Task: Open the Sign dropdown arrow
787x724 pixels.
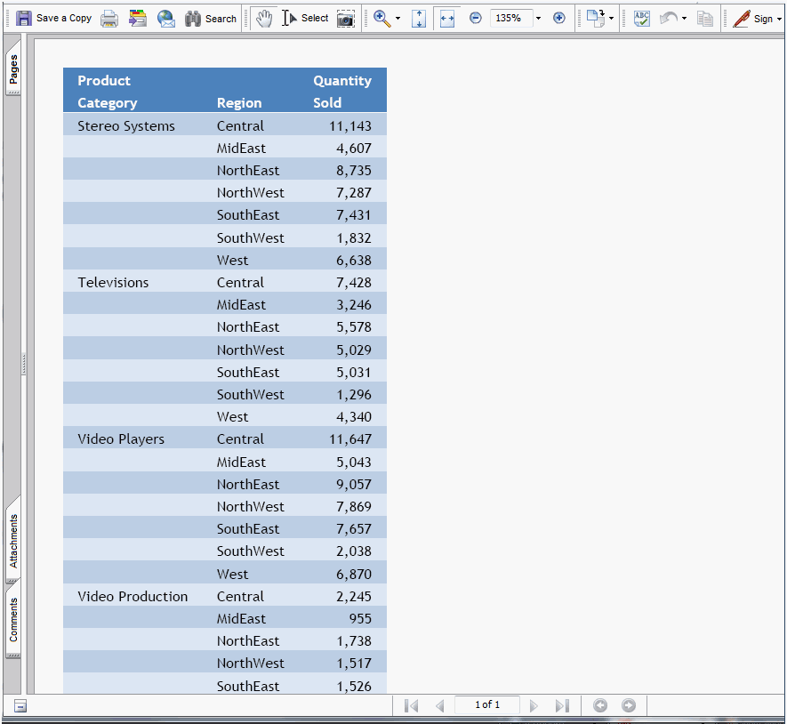Action: 780,19
